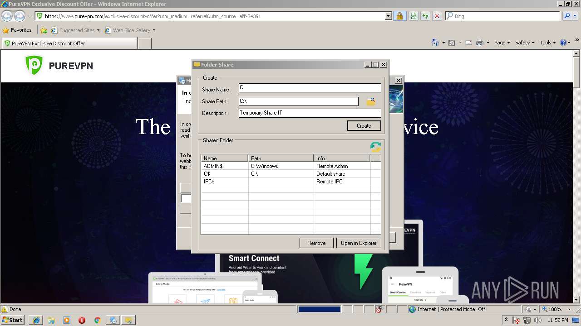Open the Favorites button
This screenshot has width=581, height=326.
pyautogui.click(x=17, y=30)
